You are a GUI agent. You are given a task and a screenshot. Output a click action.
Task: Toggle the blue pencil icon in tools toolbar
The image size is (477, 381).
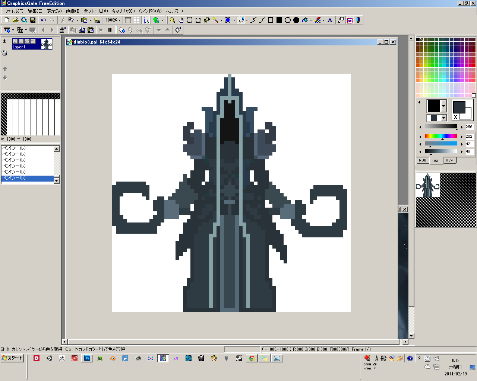pos(358,20)
